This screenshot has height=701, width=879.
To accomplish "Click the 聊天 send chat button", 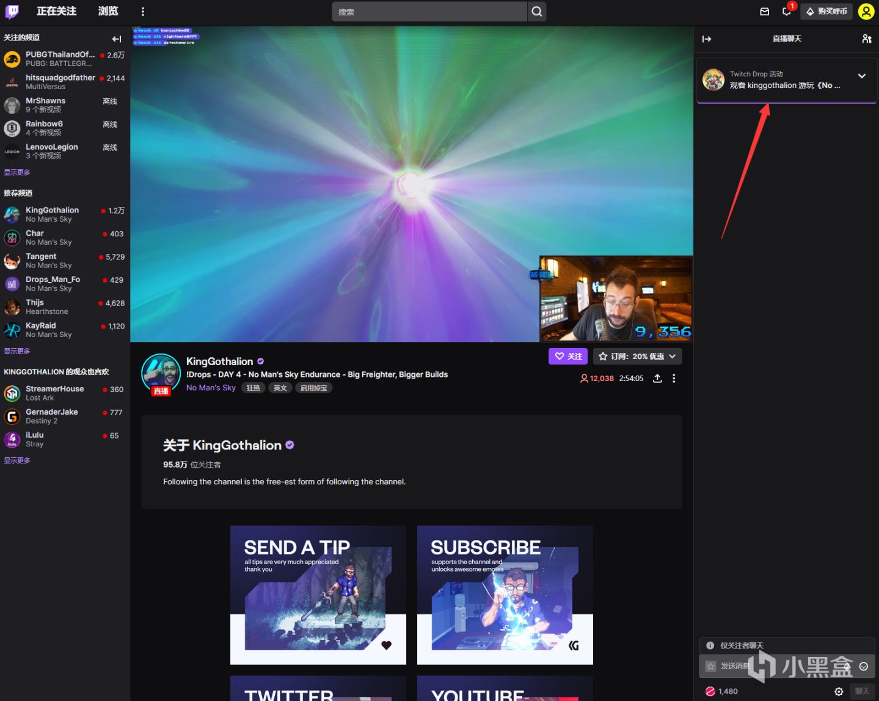I will coord(862,691).
